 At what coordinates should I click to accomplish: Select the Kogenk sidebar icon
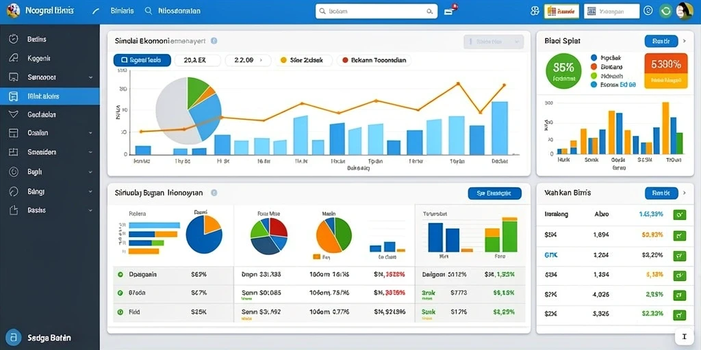pyautogui.click(x=14, y=58)
